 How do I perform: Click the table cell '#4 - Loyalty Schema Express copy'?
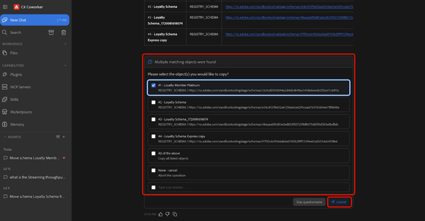point(165,37)
